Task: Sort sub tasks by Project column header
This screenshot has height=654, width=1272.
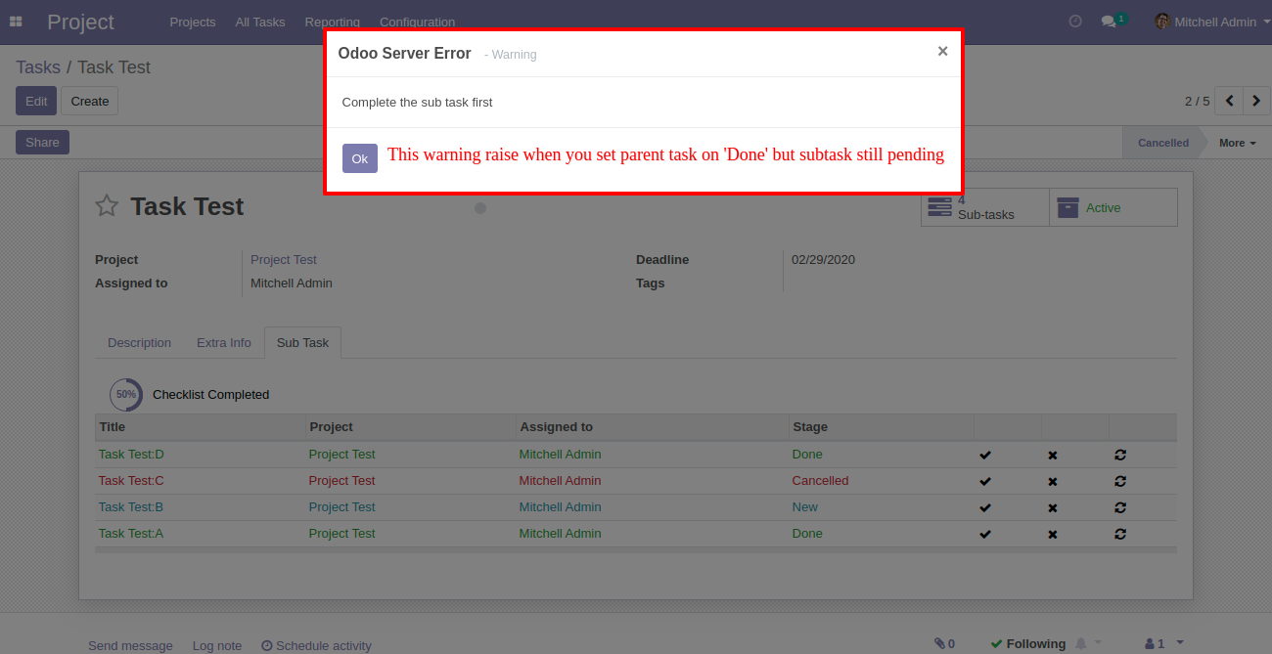Action: [x=410, y=427]
